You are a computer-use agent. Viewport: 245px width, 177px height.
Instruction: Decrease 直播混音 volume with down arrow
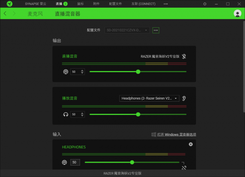pos(82,73)
